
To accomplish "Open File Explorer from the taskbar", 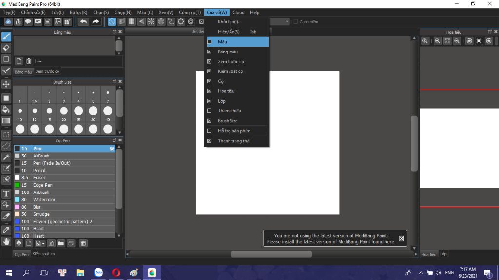I will point(80,273).
